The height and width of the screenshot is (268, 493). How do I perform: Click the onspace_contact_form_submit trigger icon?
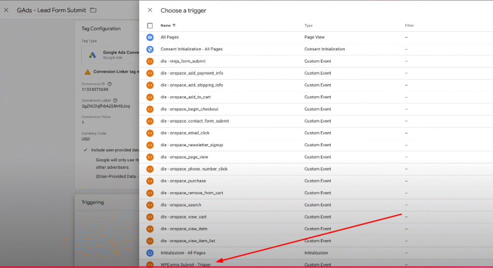(x=150, y=121)
